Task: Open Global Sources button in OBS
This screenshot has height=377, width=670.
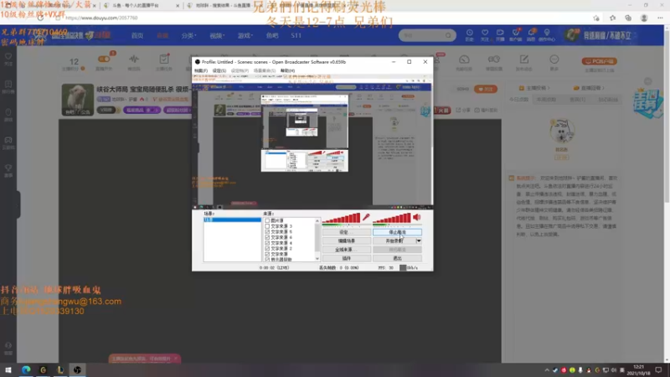Action: 346,250
